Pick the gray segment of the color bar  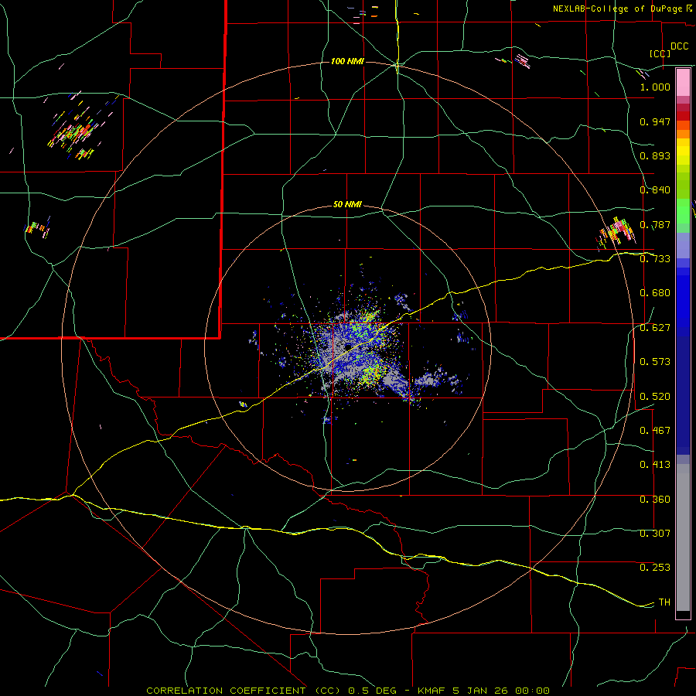coord(683,537)
